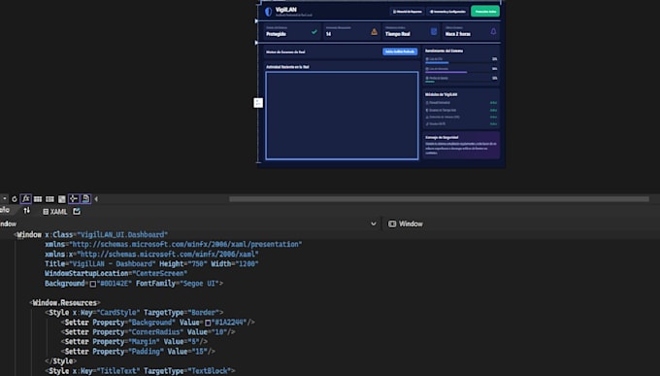Click the Style CardStyle Border line
This screenshot has width=660, height=376.
(134, 313)
